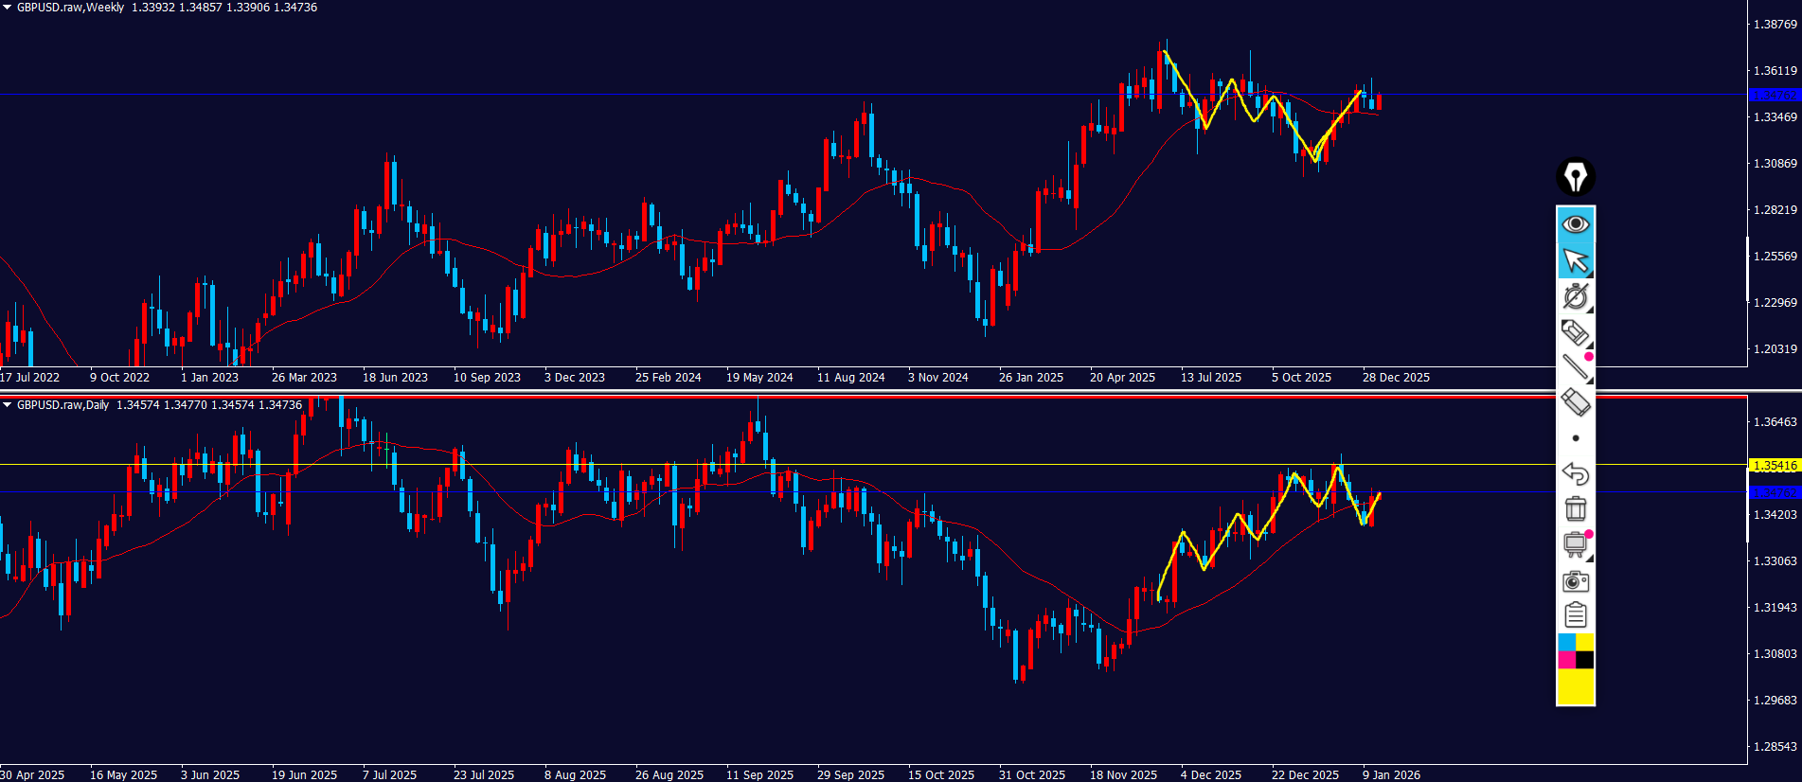Take a screenshot with the camera icon
1802x782 pixels.
click(1575, 580)
